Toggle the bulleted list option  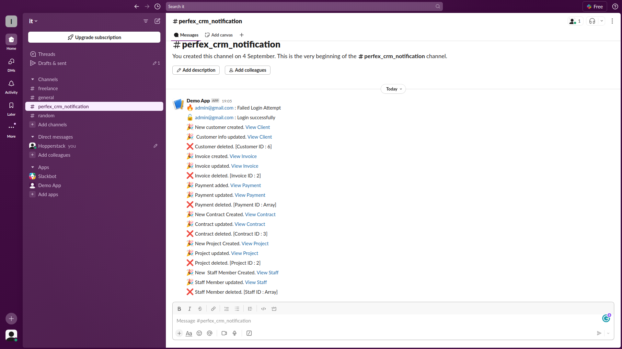click(x=237, y=309)
